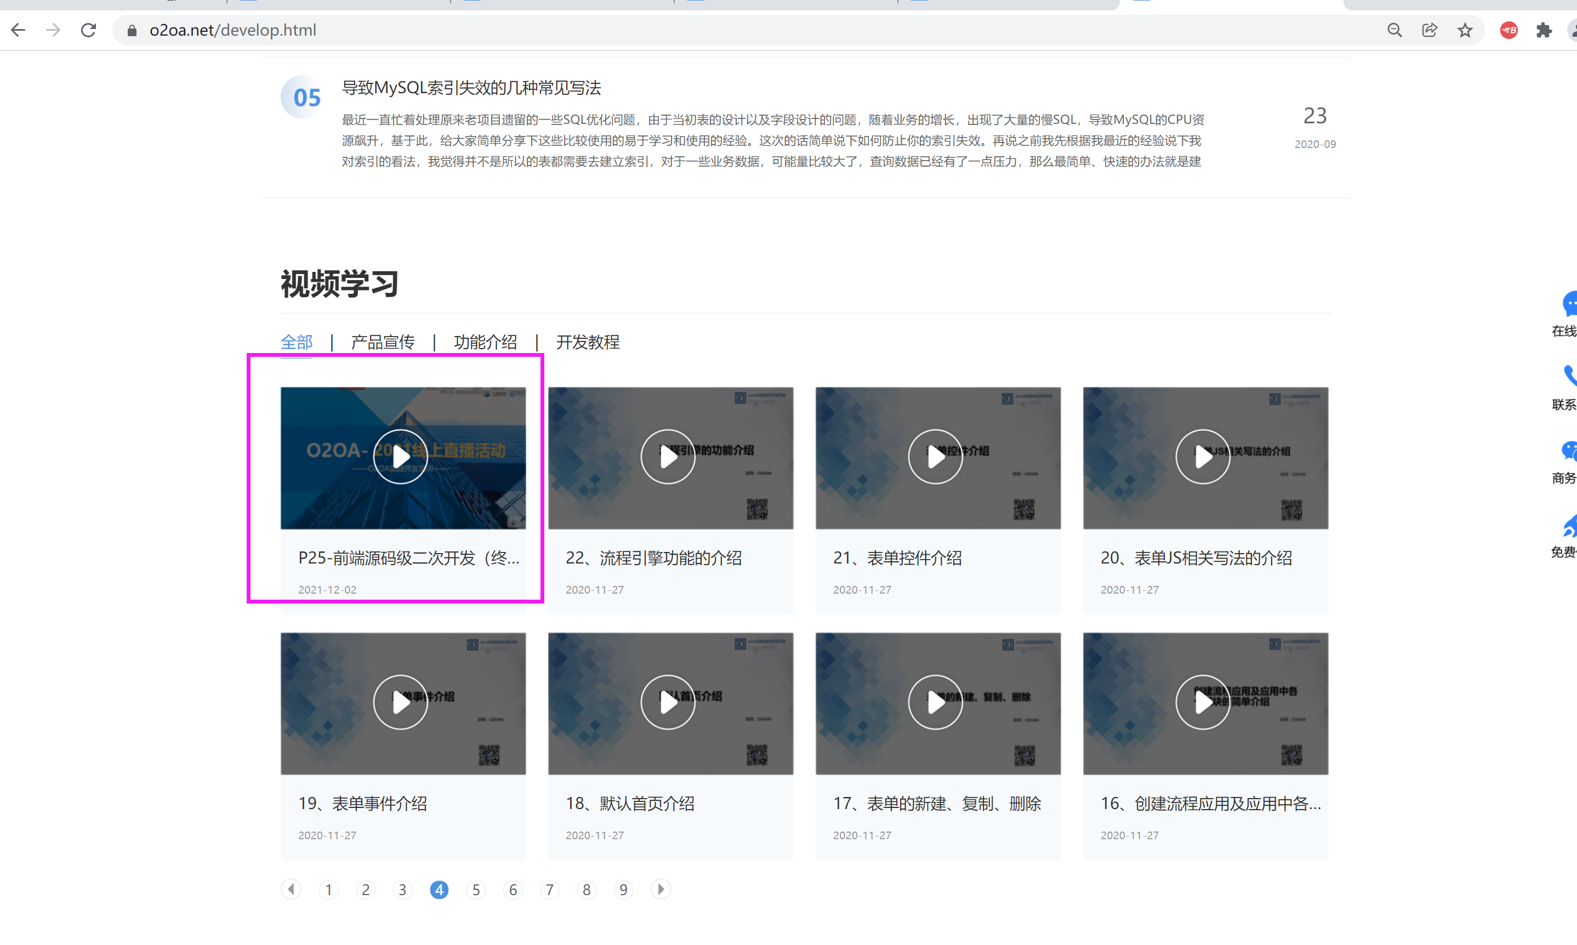This screenshot has height=945, width=1577.
Task: Play the 21 form controls video
Action: [x=935, y=457]
